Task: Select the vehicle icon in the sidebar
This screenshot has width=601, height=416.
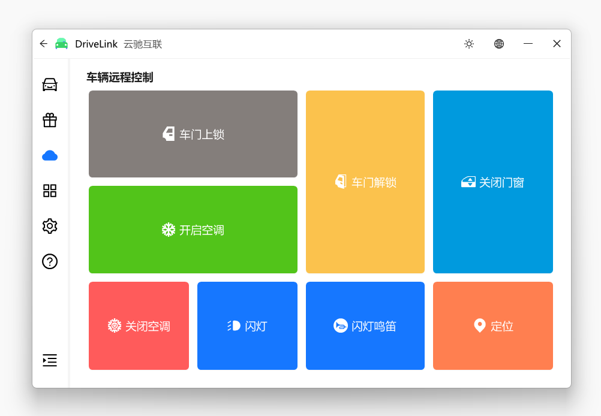Action: pos(50,85)
